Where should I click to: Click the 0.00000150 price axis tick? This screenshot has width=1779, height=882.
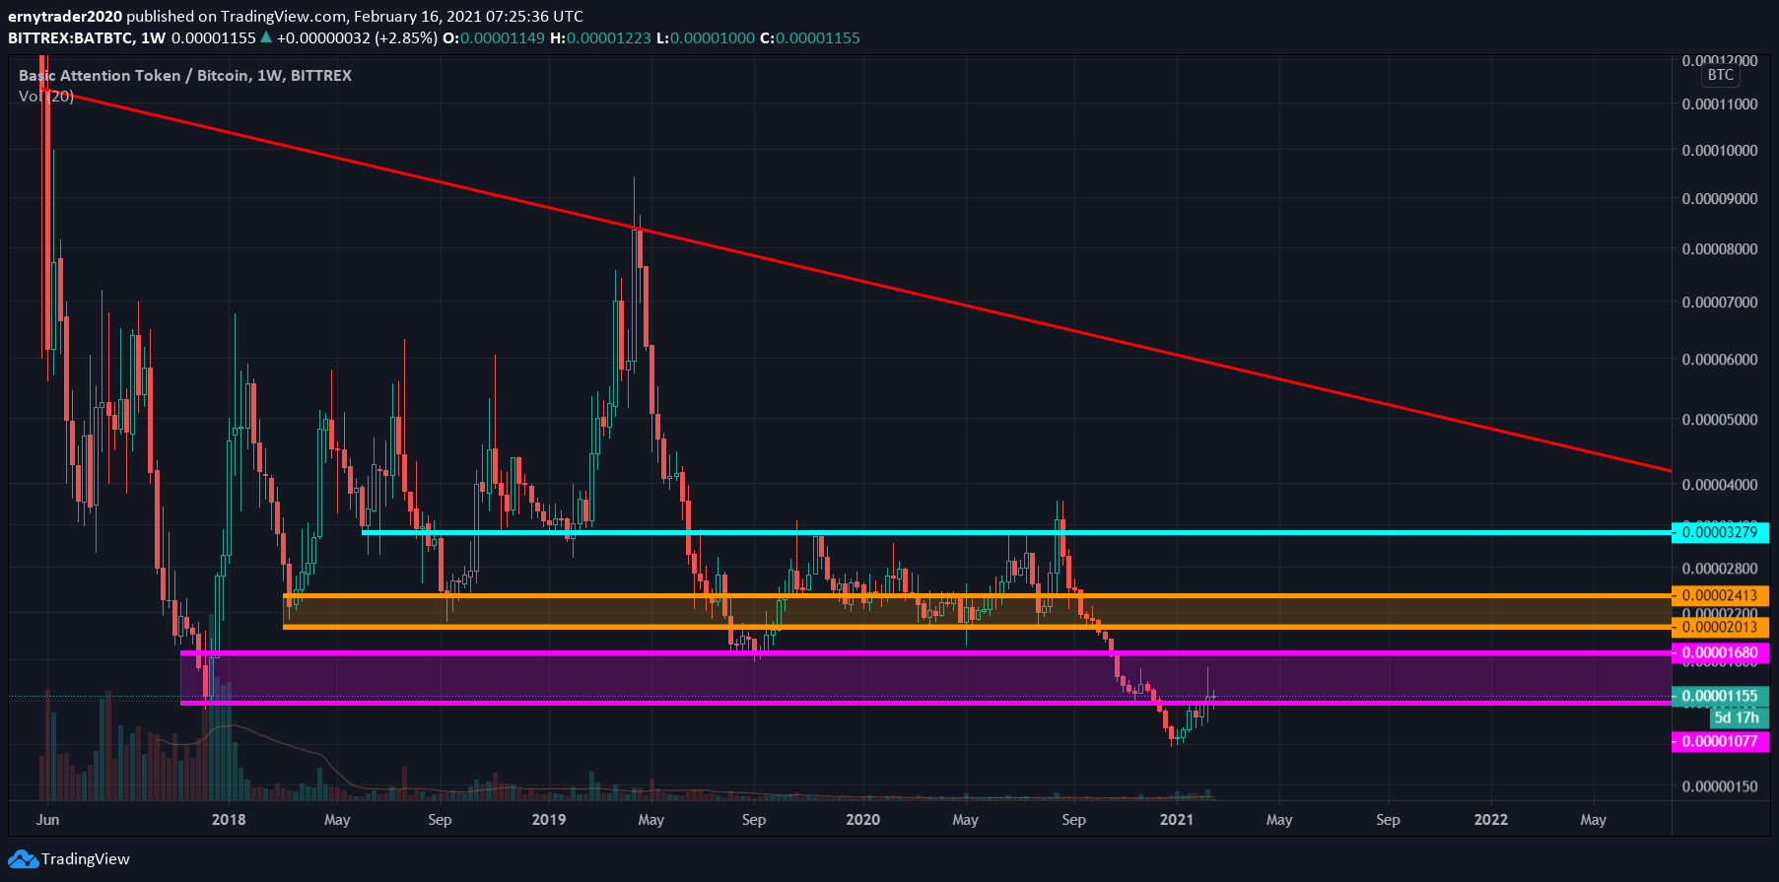coord(1720,786)
